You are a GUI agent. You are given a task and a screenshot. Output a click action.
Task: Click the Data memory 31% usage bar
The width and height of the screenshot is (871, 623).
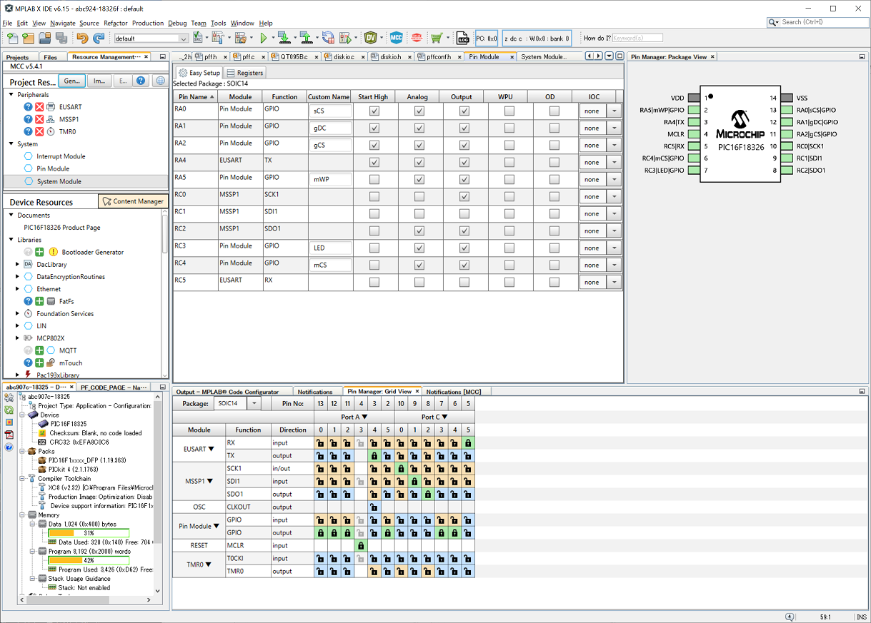click(x=89, y=533)
